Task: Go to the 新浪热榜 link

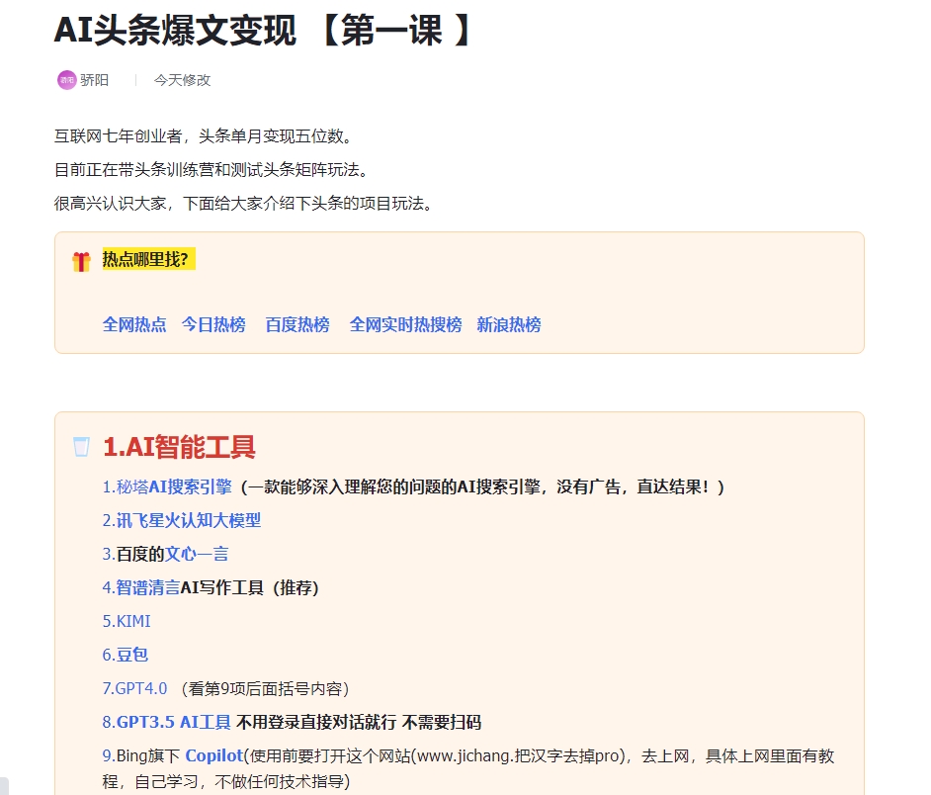Action: (509, 324)
